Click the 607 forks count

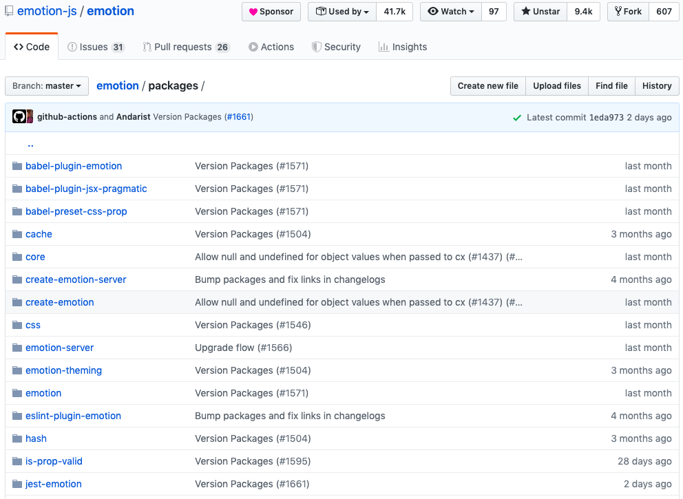664,11
